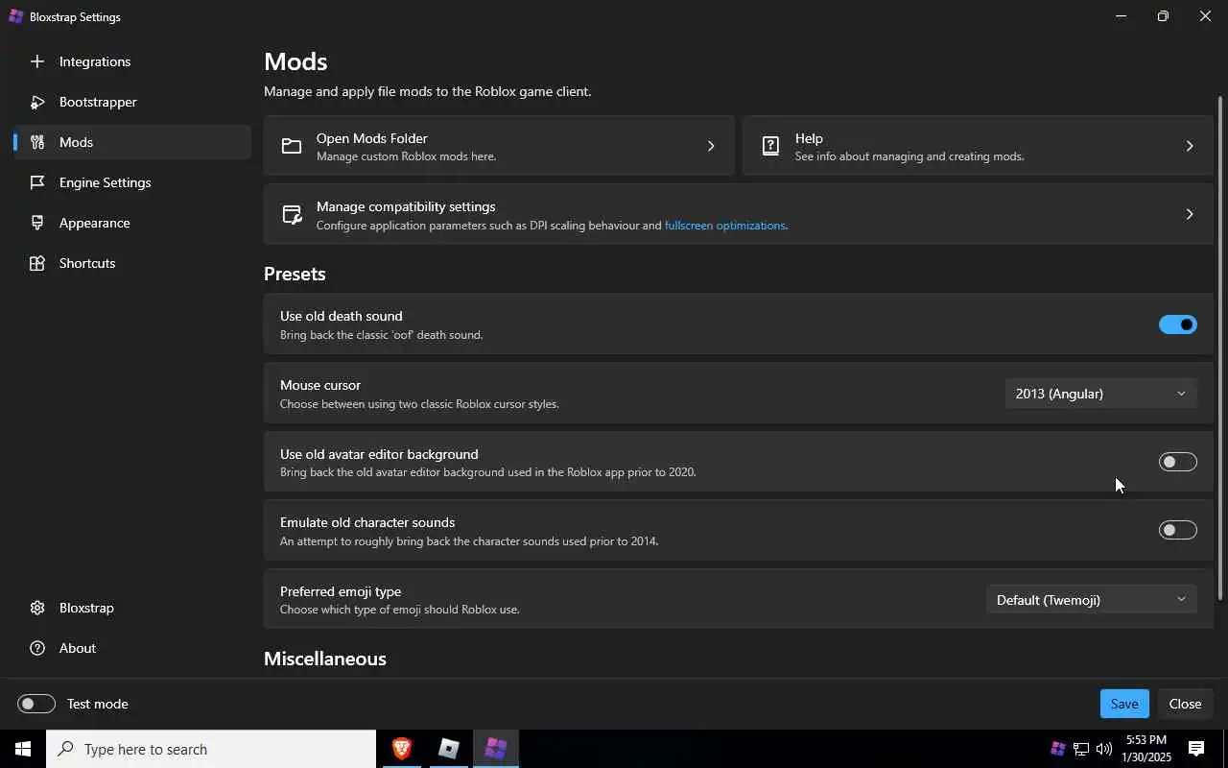Click the Save button
1228x768 pixels.
point(1124,704)
